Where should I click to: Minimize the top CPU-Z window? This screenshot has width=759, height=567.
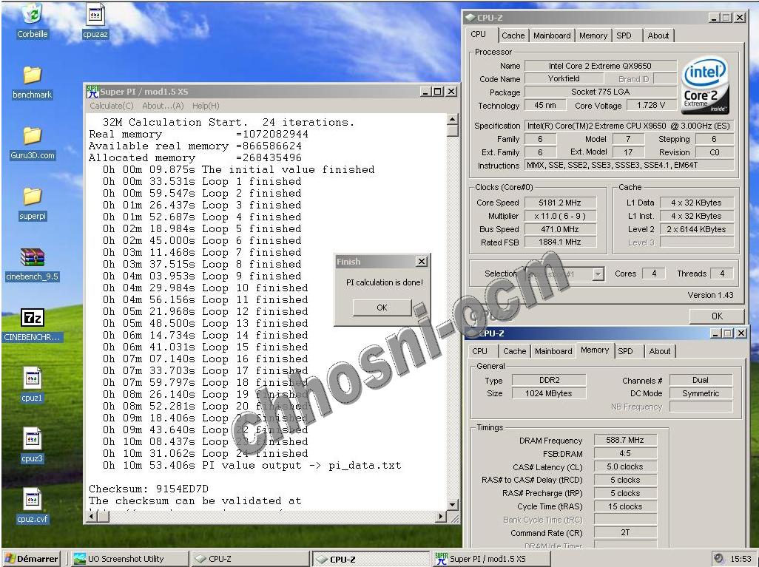pyautogui.click(x=714, y=18)
